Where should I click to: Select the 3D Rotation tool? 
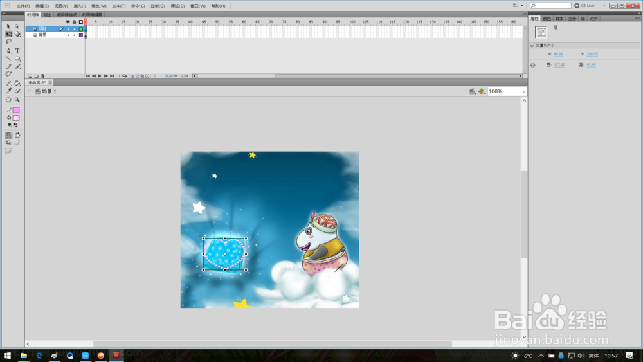17,34
